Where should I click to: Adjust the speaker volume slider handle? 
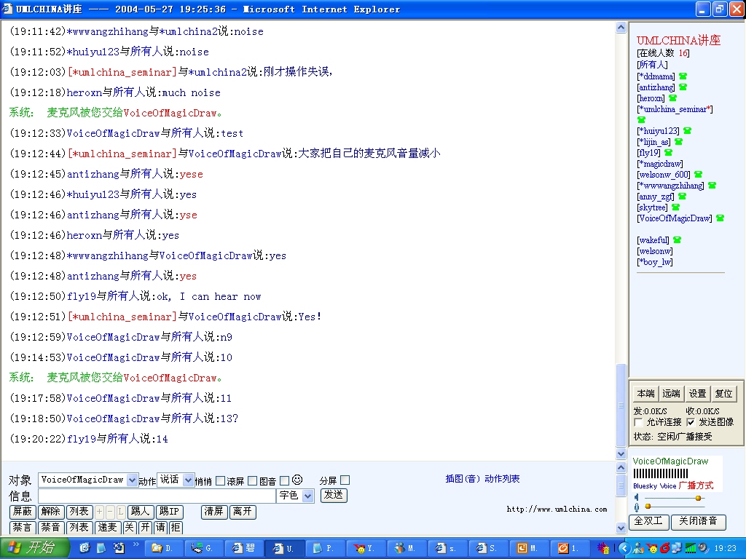point(699,498)
